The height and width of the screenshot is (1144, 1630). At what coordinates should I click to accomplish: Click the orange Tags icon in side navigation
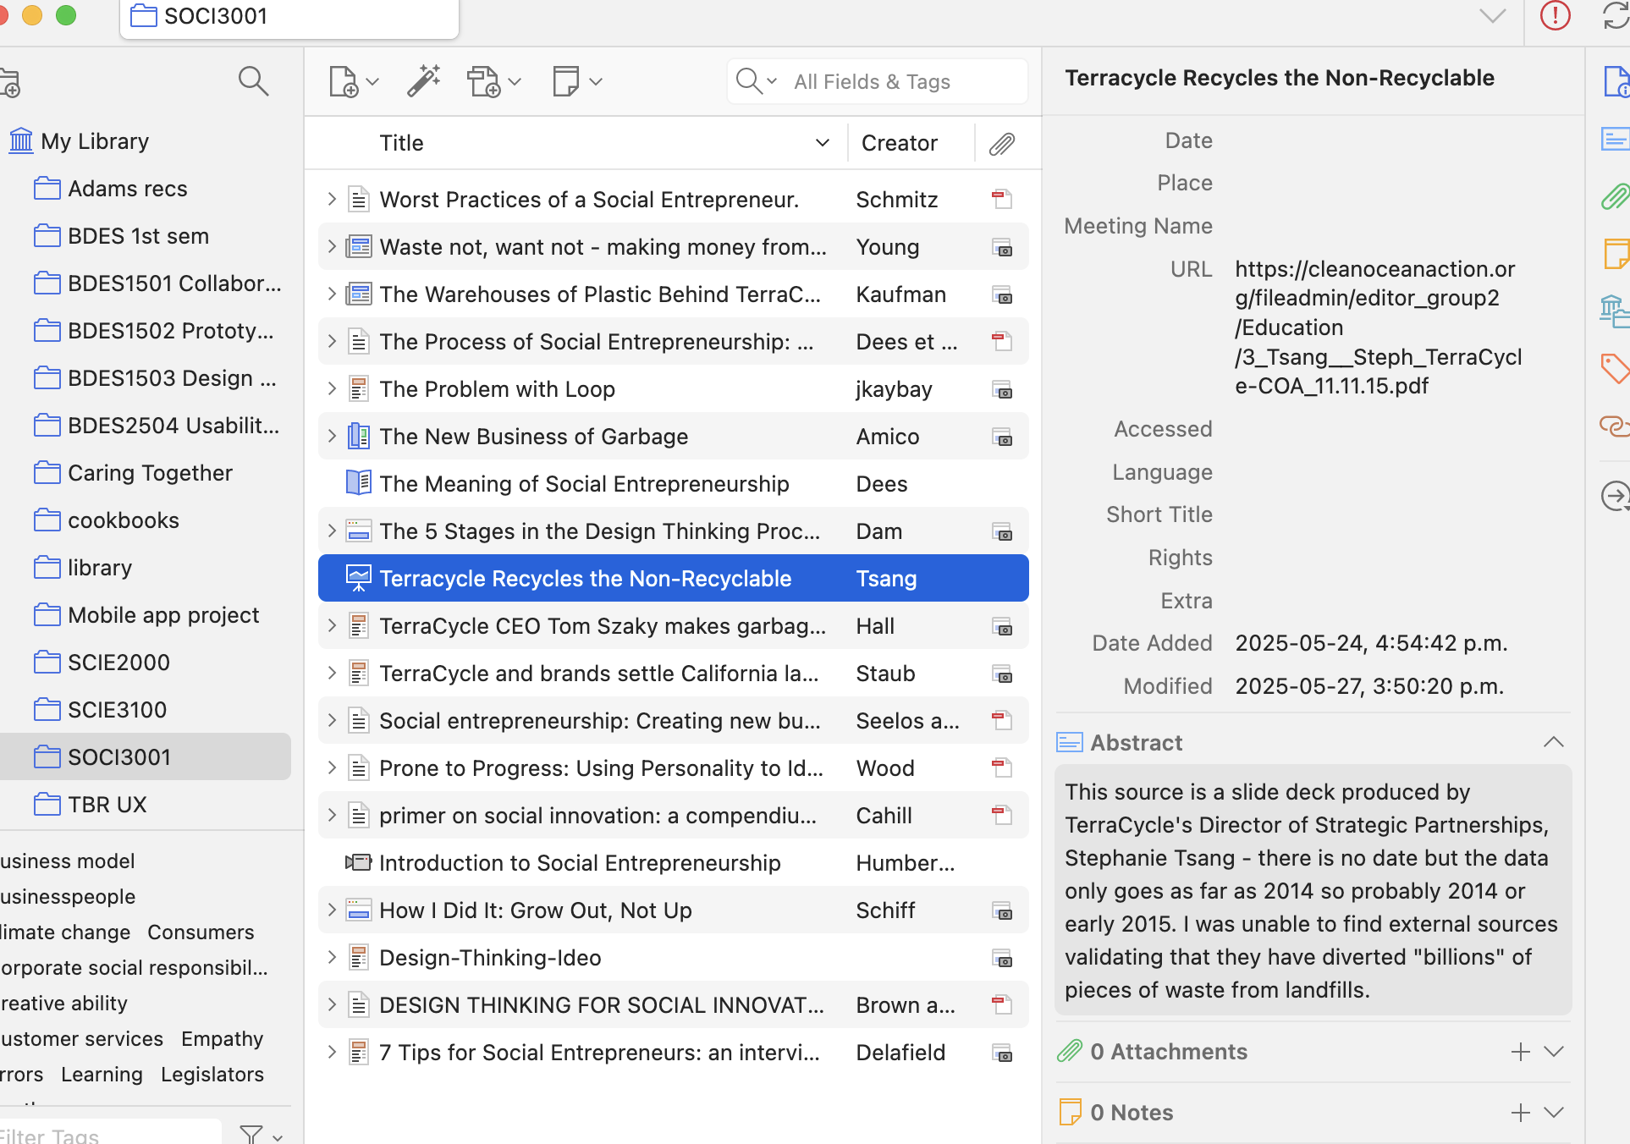1615,368
